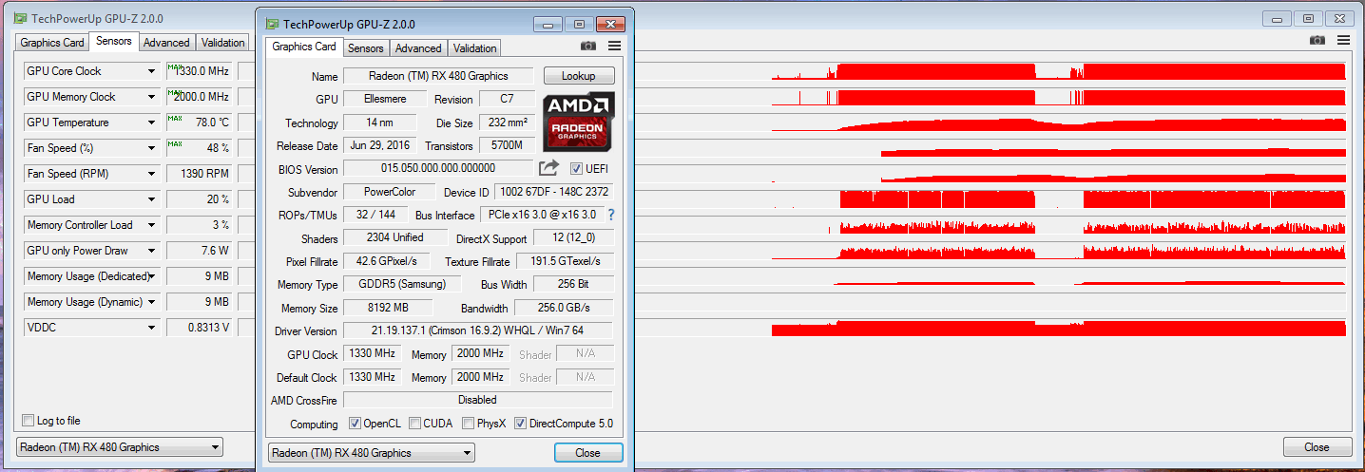
Task: Click the Shaders 2304 Unified field
Action: tap(396, 237)
